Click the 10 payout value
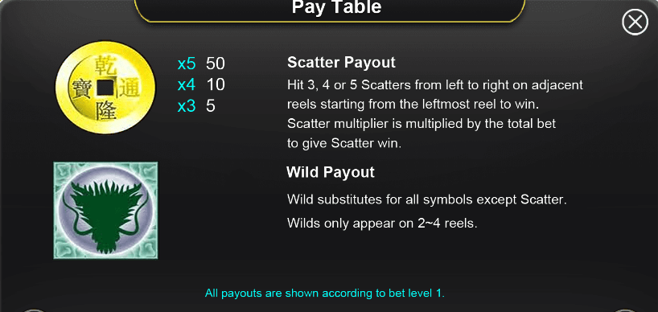The height and width of the screenshot is (312, 658). [x=216, y=84]
